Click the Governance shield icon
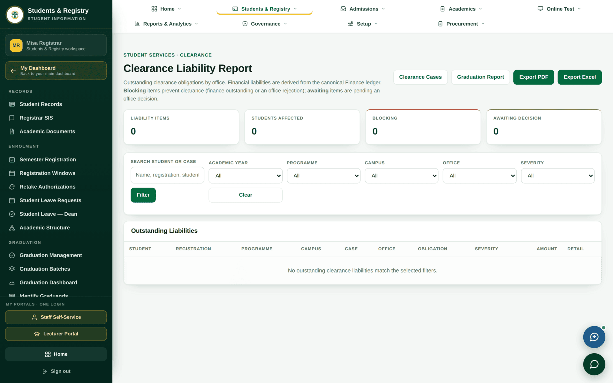The height and width of the screenshot is (383, 613). point(245,24)
